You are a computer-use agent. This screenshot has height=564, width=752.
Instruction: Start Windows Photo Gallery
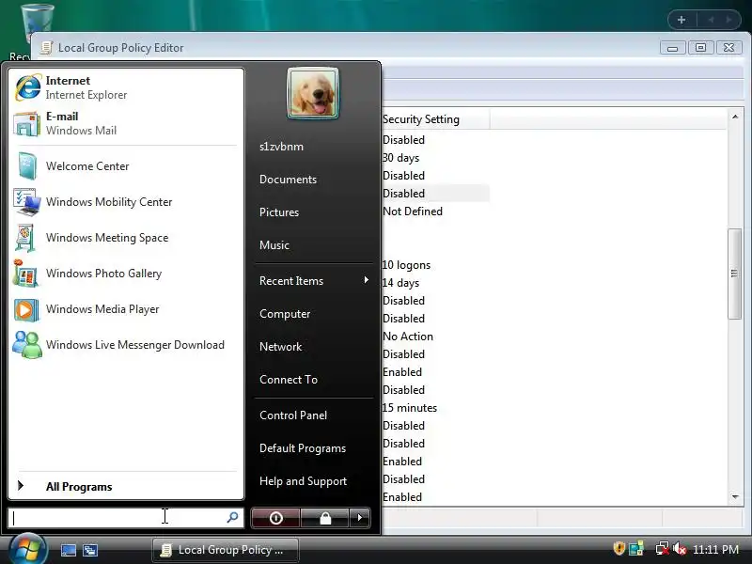(126, 274)
